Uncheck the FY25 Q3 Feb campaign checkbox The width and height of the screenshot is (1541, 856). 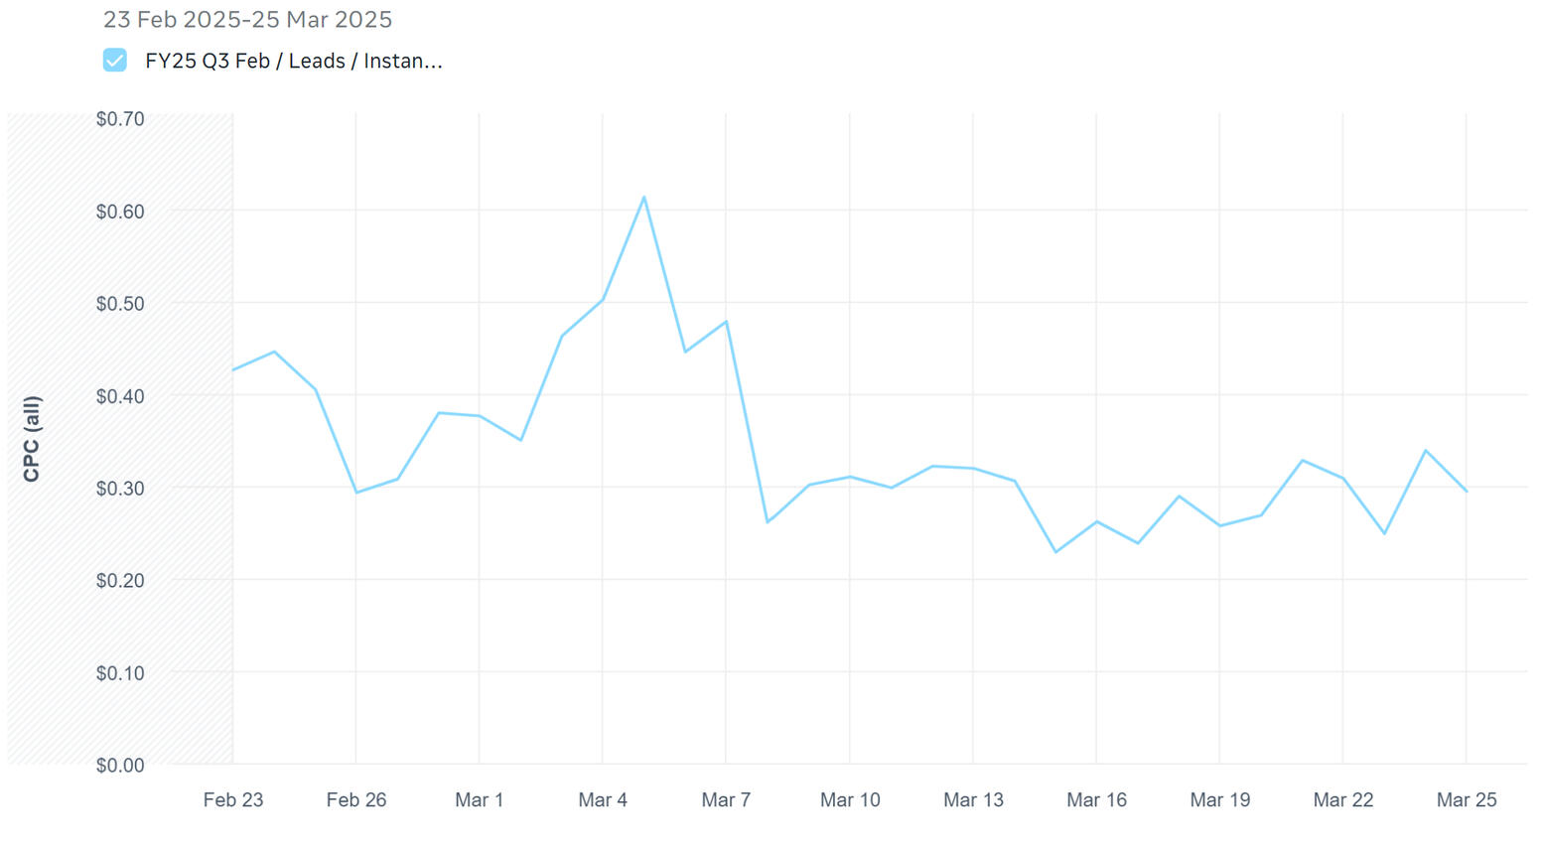tap(115, 61)
